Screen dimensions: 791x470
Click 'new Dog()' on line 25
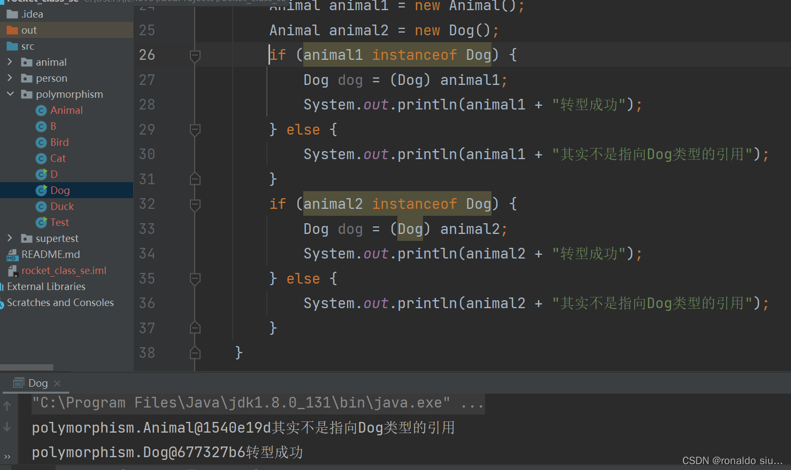(452, 30)
